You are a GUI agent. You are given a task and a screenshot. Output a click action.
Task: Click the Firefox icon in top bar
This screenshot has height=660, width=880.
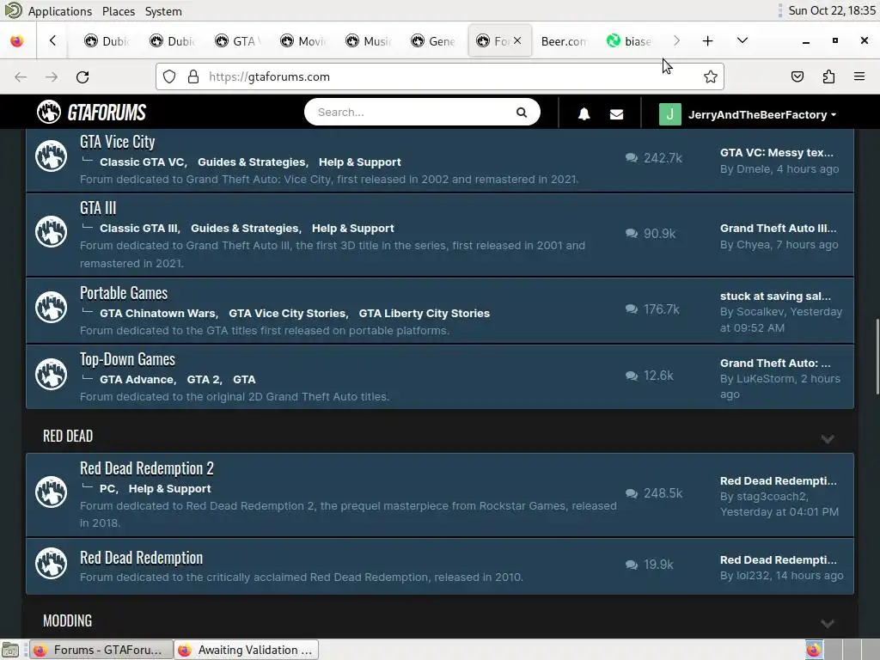click(x=17, y=41)
